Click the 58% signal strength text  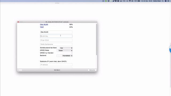[71, 25]
